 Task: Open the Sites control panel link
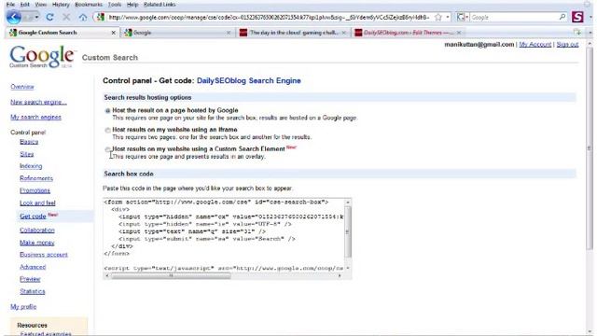coord(27,154)
